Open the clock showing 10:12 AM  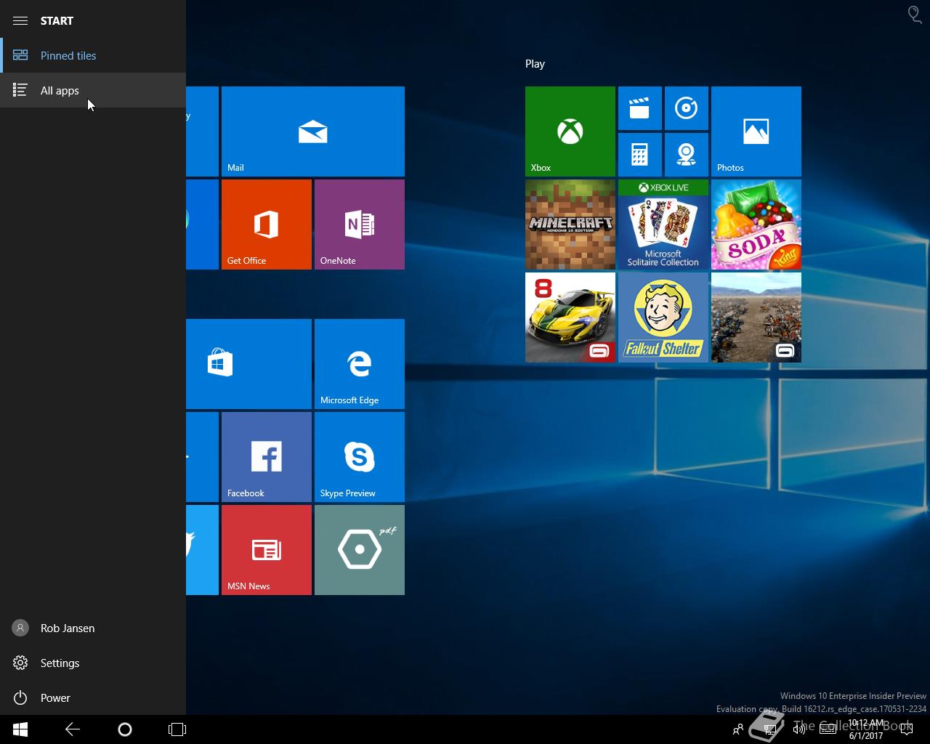866,729
